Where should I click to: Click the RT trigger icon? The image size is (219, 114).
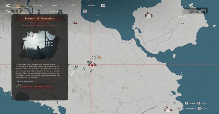click(x=85, y=11)
